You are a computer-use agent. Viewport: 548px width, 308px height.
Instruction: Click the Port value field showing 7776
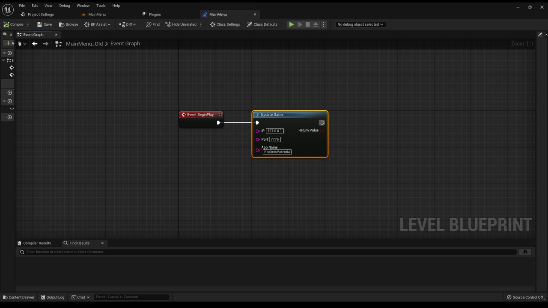275,139
